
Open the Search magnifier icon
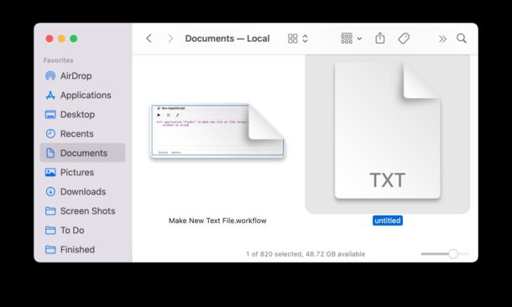pyautogui.click(x=462, y=39)
